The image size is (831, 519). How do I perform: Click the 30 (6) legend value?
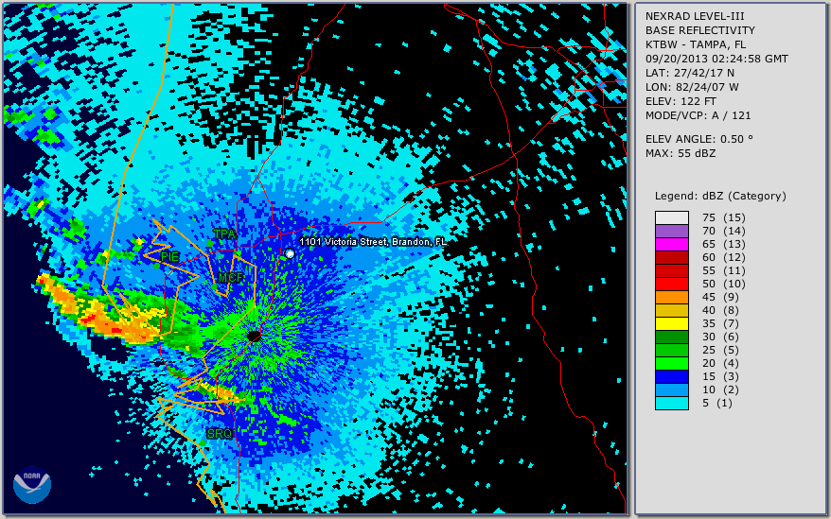[x=721, y=337]
